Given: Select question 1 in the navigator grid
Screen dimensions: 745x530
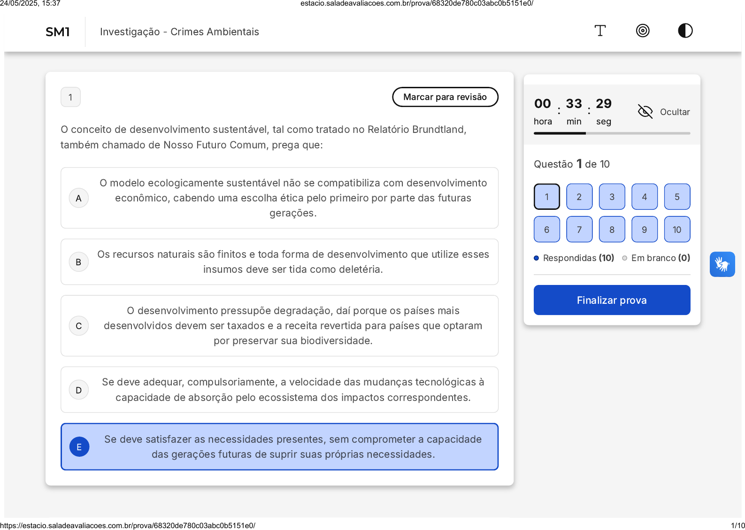Looking at the screenshot, I should pyautogui.click(x=547, y=197).
